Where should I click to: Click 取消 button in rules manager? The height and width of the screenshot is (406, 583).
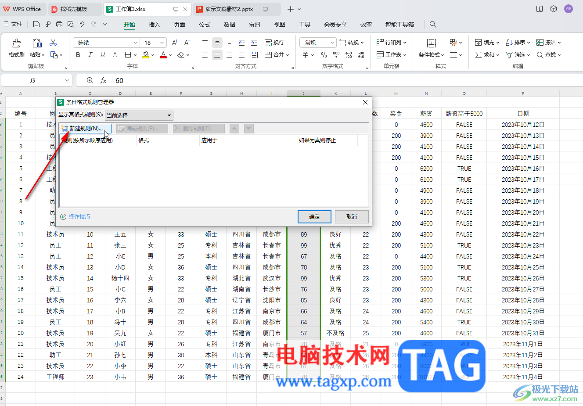pyautogui.click(x=352, y=217)
